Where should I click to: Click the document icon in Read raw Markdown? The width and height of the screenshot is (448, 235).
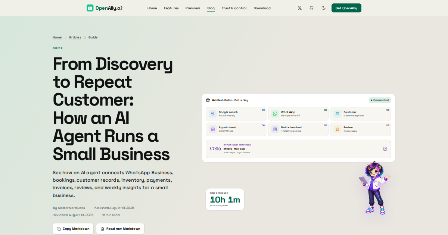(102, 229)
